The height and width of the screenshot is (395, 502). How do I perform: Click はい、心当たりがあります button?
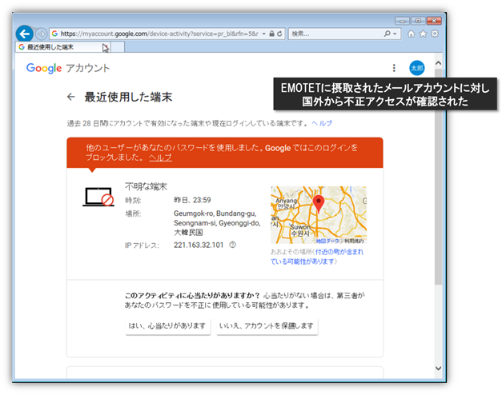[x=168, y=326]
